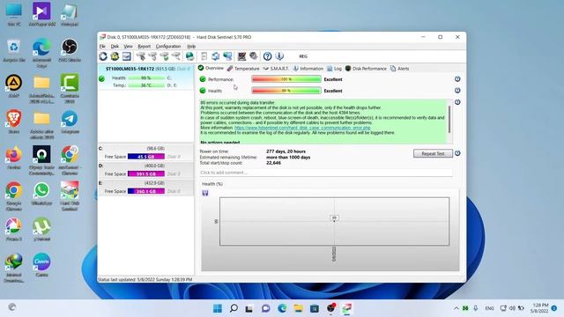Screen dimensions: 564x317
Task: Click the '277 days, 20 hours' power on value
Action: coord(286,151)
